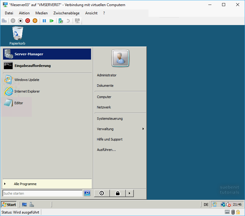Click the mouse status icon
245x216 pixels.
pyautogui.click(x=233, y=212)
